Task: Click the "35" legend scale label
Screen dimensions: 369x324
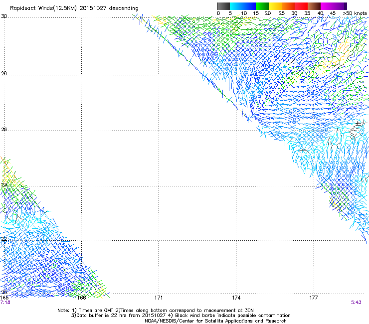Action: click(x=307, y=13)
